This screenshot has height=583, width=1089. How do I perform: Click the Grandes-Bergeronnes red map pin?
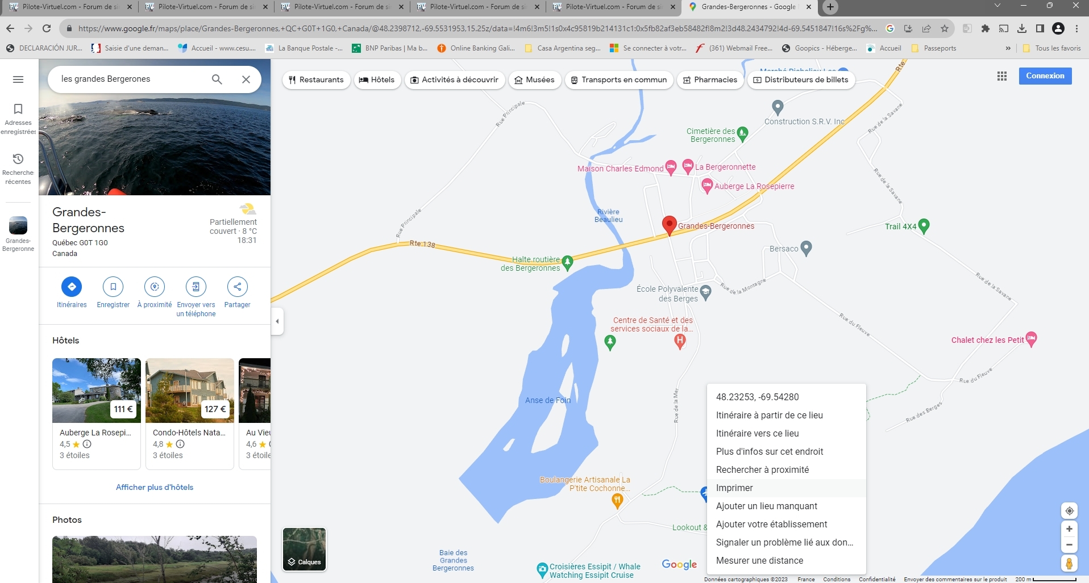click(670, 225)
